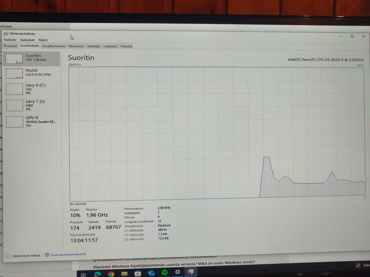Screen dimensions: 370x277
Task: Open Levy 0 (C:) SSD panel
Action: (32, 89)
